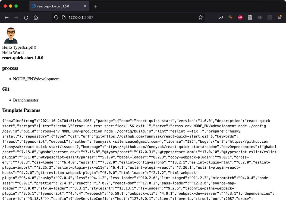Open a new tab with plus button
This screenshot has width=286, height=200.
(95, 6)
